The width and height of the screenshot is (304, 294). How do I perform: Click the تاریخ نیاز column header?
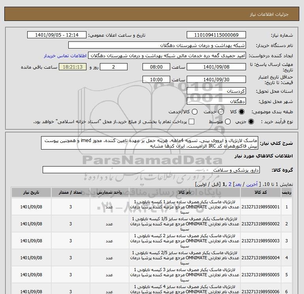tap(31, 192)
